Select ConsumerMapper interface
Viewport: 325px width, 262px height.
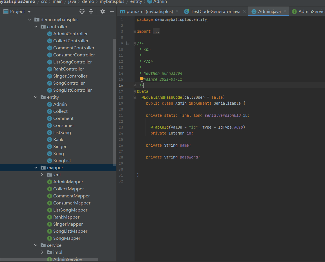pyautogui.click(x=72, y=203)
